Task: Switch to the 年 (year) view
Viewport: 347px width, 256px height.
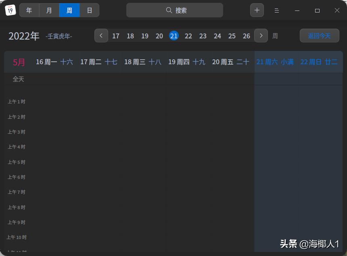Action: click(x=29, y=10)
